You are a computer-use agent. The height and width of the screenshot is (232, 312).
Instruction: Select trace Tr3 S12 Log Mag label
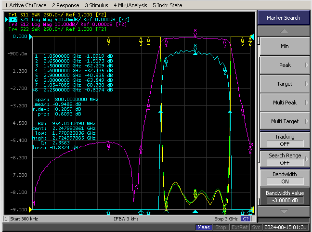pos(67,24)
